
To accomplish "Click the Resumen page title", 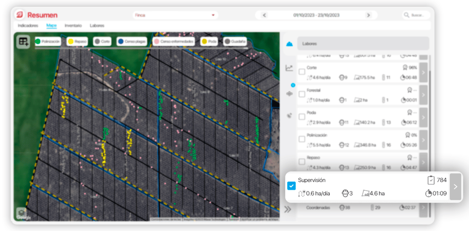I will (43, 15).
